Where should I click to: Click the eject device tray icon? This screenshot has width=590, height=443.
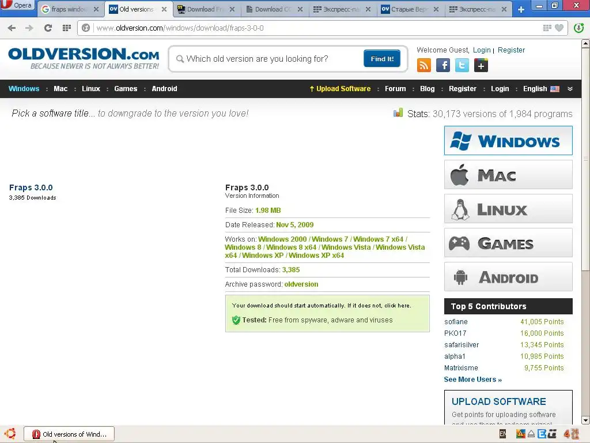coord(531,434)
